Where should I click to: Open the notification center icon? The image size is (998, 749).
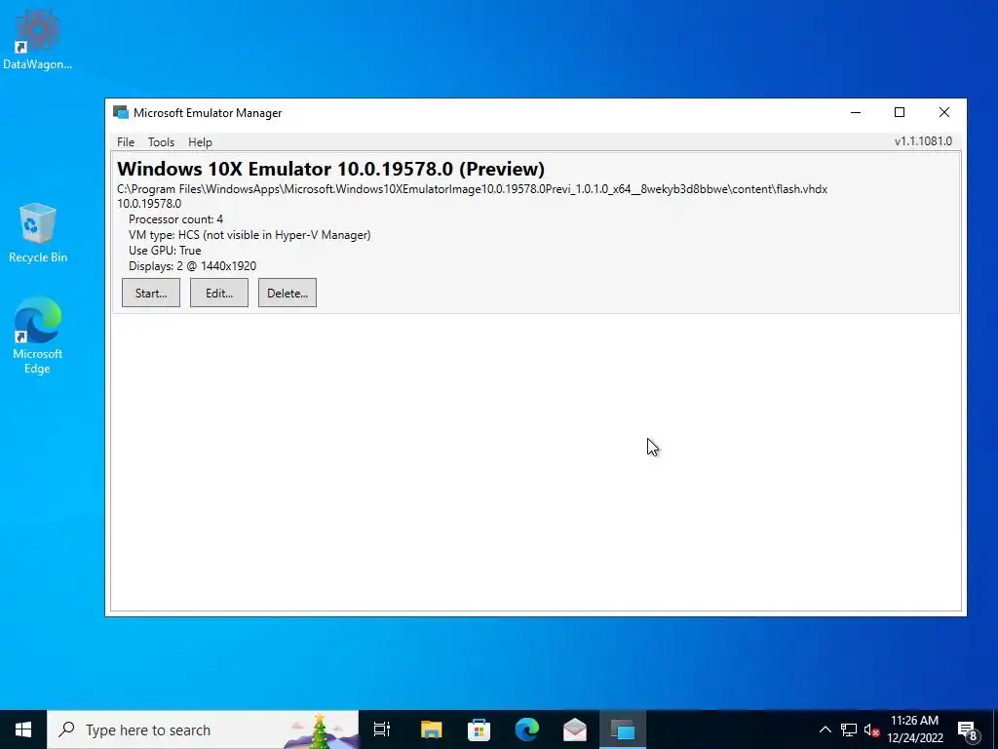click(x=968, y=730)
